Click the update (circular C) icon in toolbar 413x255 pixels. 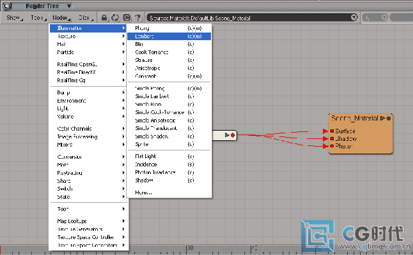(127, 18)
